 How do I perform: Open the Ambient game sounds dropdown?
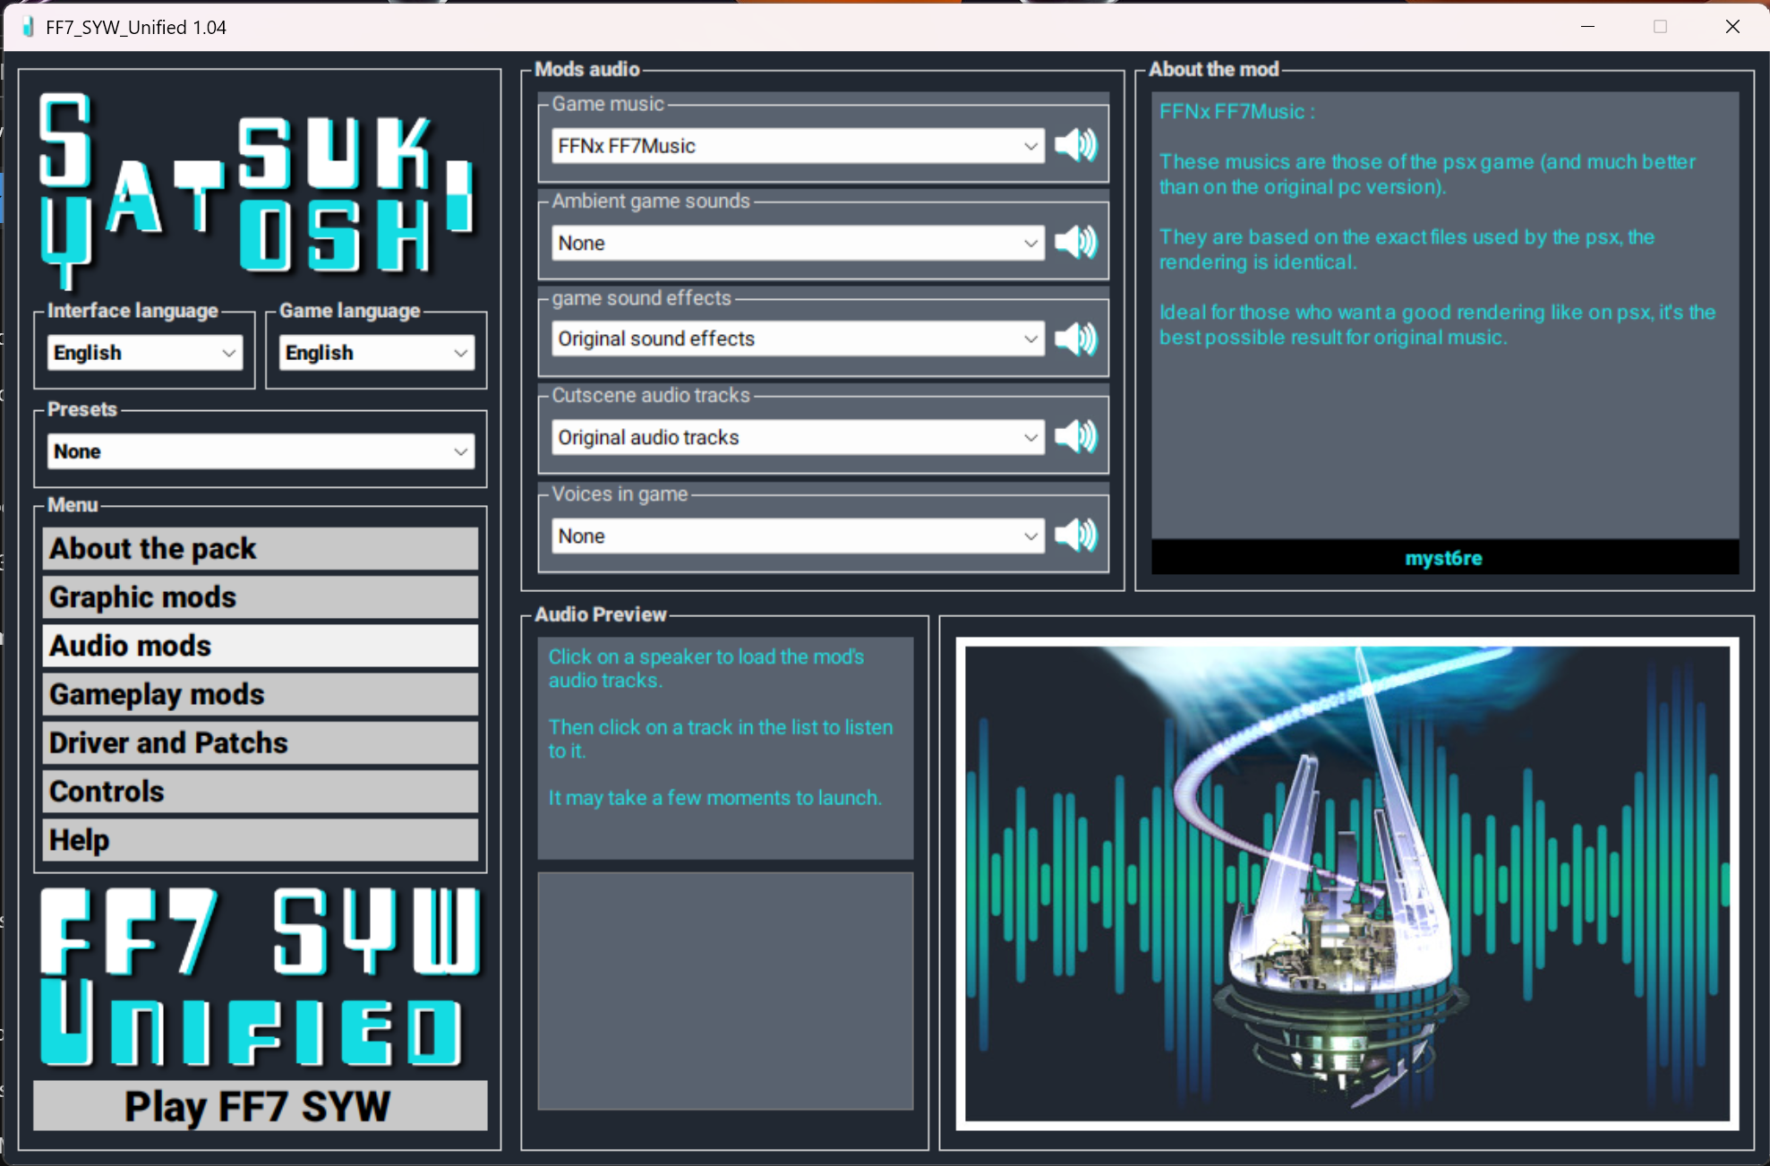click(798, 243)
